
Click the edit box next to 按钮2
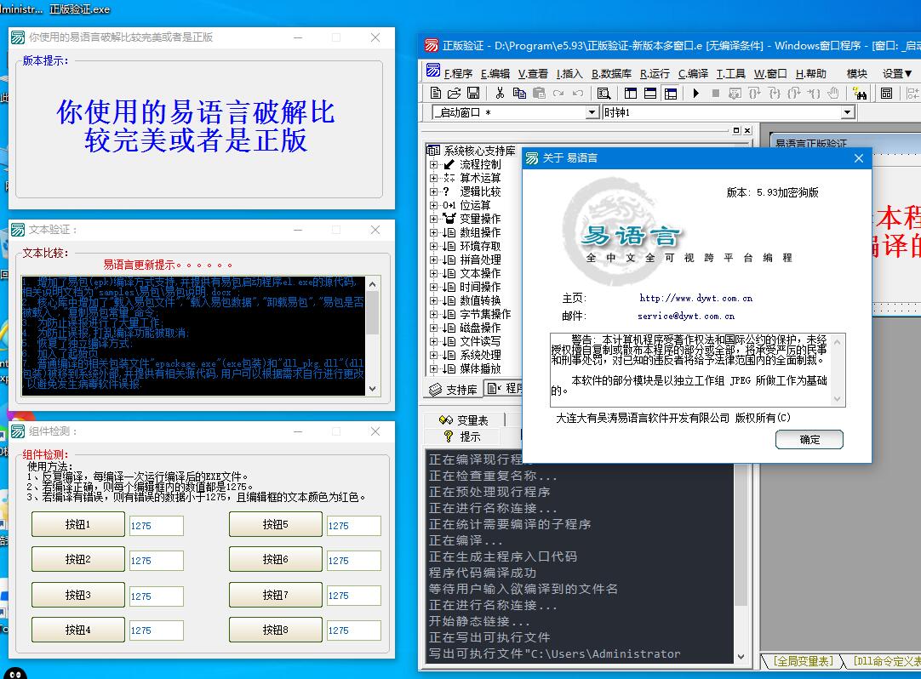click(x=157, y=561)
